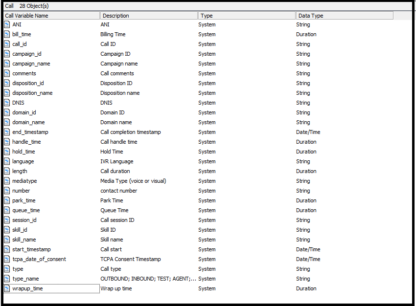
Task: Click 'Call completion timestamp' description
Action: pos(131,132)
